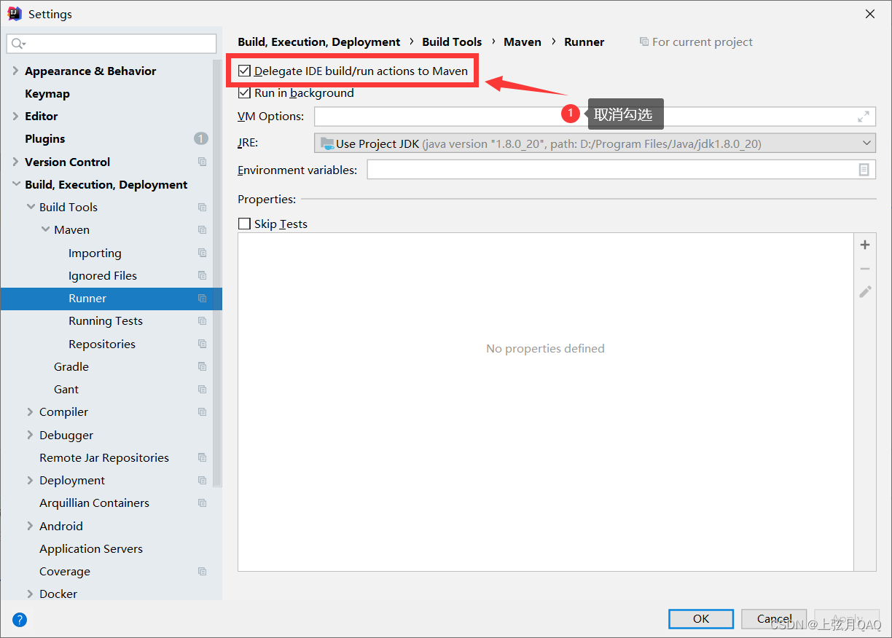Click the IntelliJ logo in title bar

[x=15, y=14]
